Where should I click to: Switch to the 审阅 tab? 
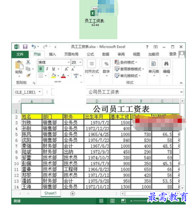point(121,54)
